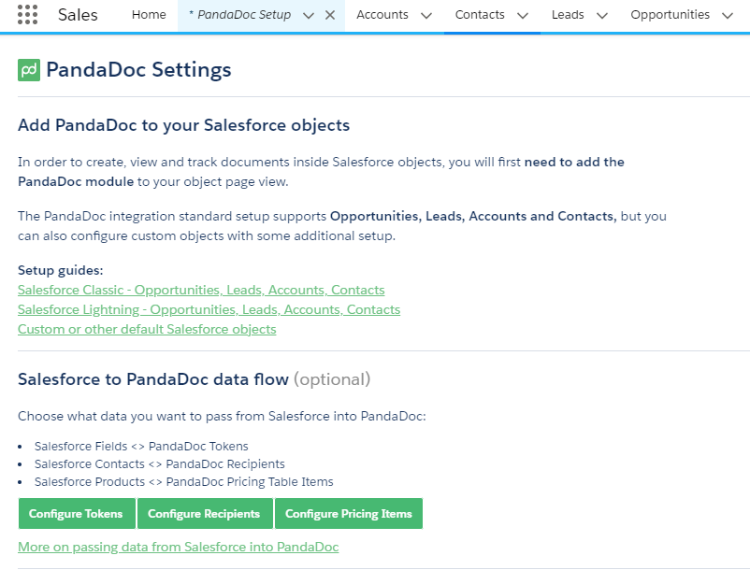The width and height of the screenshot is (750, 570).
Task: Click the Configure Pricing Items button
Action: [x=349, y=514]
